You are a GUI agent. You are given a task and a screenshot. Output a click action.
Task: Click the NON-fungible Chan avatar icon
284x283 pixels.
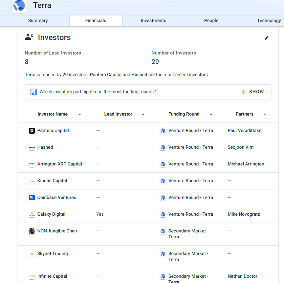[32, 231]
